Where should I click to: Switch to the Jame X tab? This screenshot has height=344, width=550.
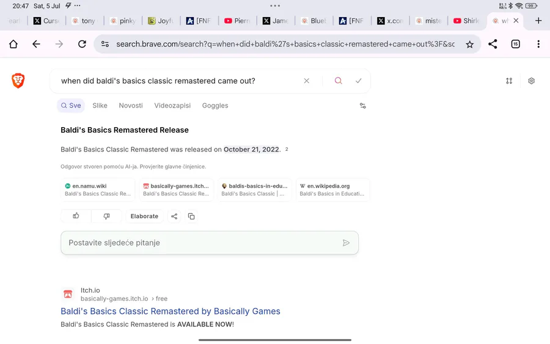point(276,21)
